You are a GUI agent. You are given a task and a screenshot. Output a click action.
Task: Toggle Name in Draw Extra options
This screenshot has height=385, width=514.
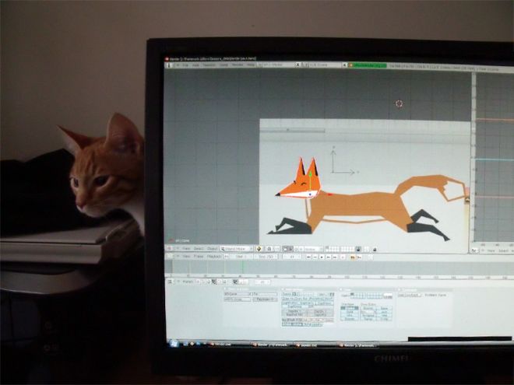(385, 308)
